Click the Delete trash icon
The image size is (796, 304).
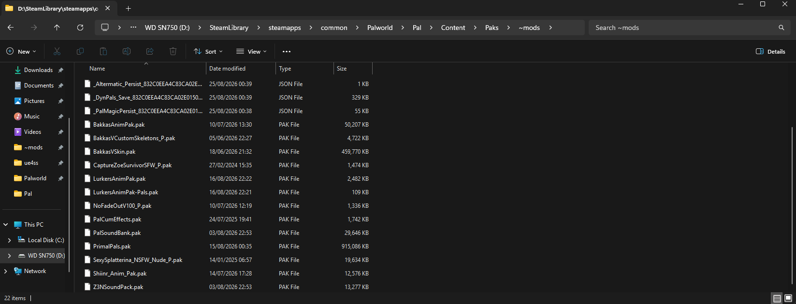click(x=173, y=51)
